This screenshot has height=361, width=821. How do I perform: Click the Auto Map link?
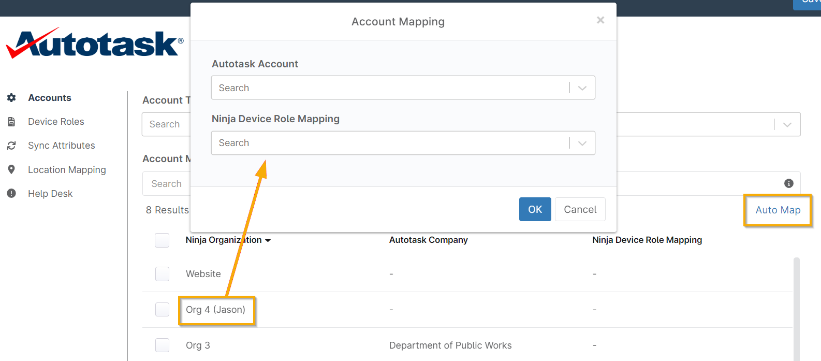point(778,210)
